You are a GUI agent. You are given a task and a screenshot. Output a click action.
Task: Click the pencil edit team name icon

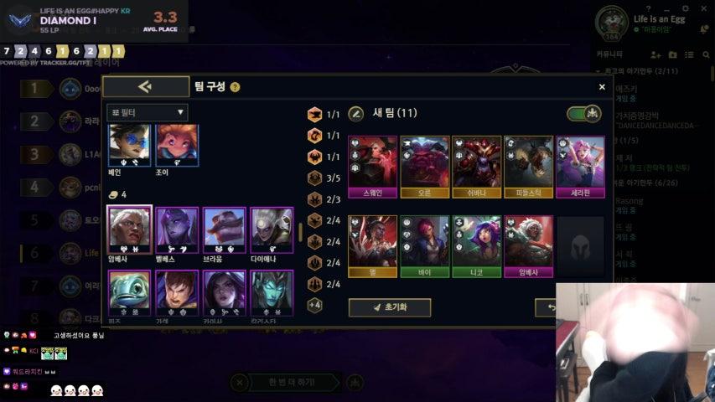pyautogui.click(x=356, y=114)
